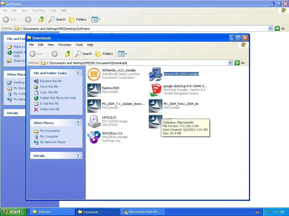Toggle Folders in Software window toolbar
Viewport: 289px width, 216px height.
pyautogui.click(x=77, y=19)
